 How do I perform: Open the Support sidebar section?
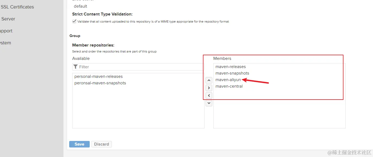pyautogui.click(x=6, y=31)
